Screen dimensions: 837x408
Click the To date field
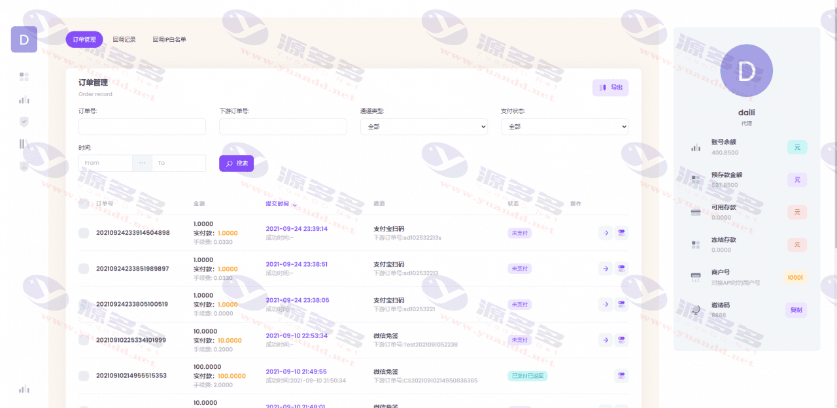pos(179,163)
